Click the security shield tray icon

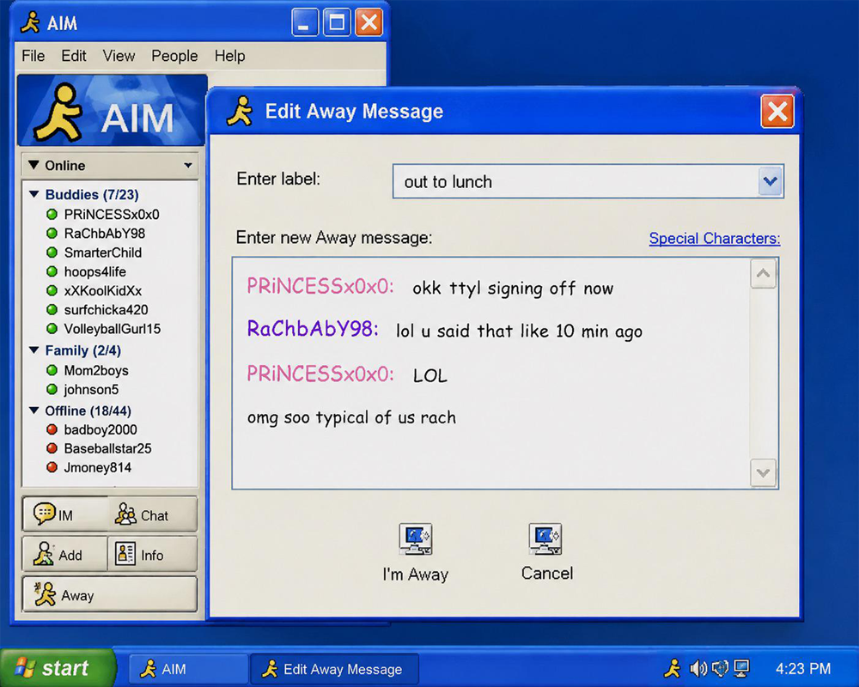(720, 668)
